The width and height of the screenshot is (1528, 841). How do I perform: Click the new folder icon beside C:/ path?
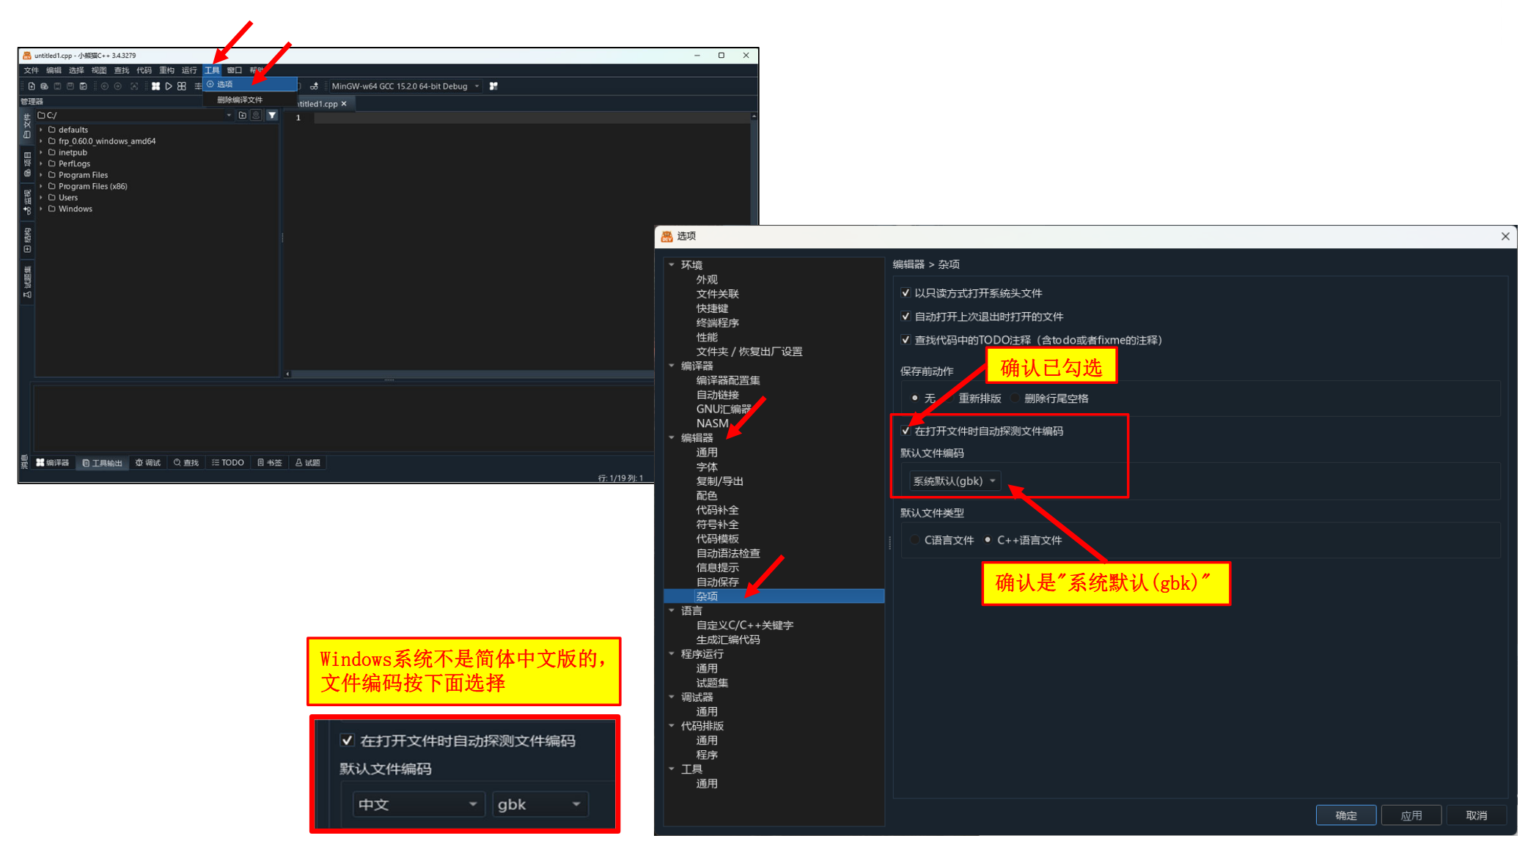243,116
